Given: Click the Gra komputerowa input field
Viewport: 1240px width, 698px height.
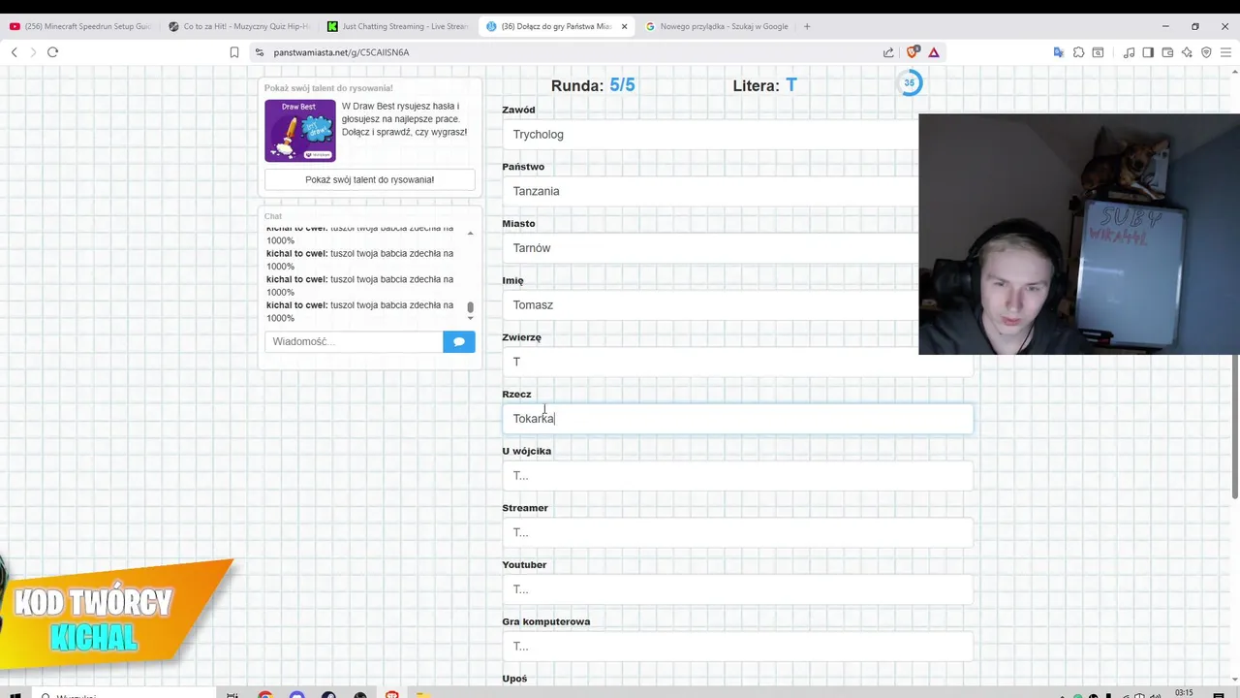Looking at the screenshot, I should (737, 647).
